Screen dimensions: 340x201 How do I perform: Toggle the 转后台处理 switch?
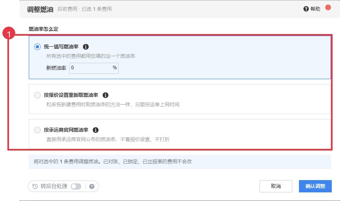click(x=76, y=186)
